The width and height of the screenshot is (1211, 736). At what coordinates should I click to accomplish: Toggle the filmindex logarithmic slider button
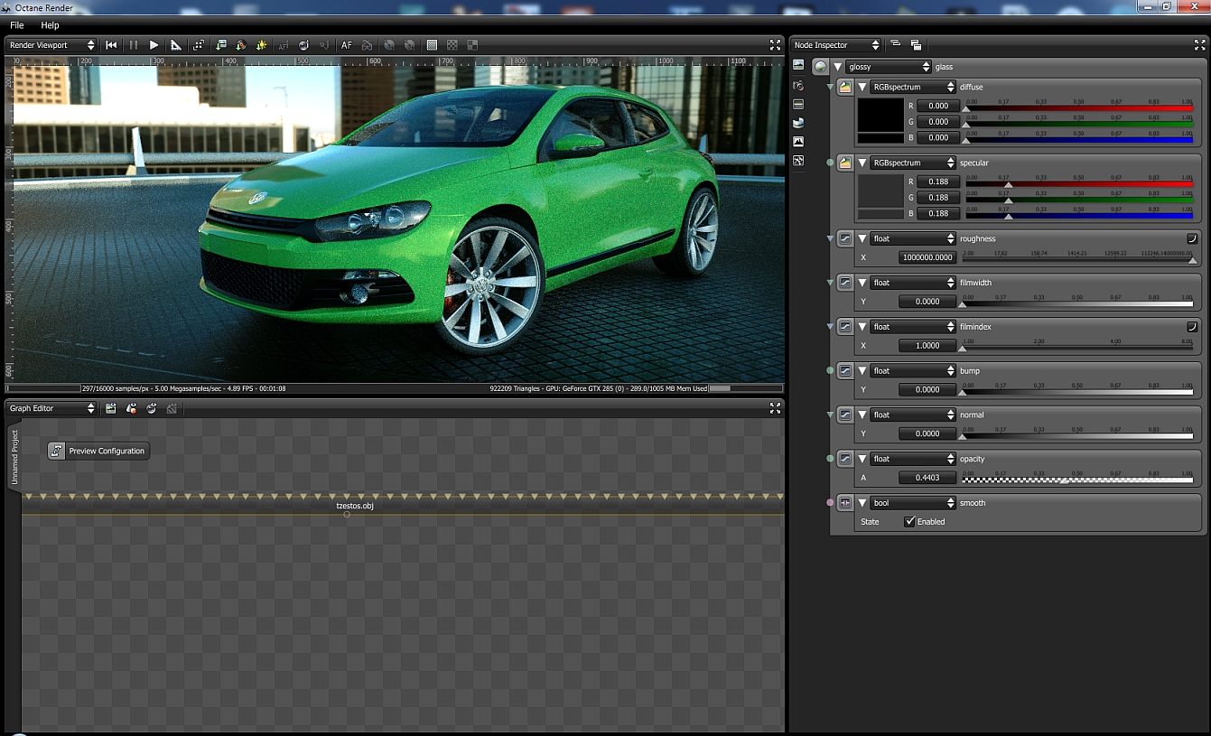coord(1192,327)
